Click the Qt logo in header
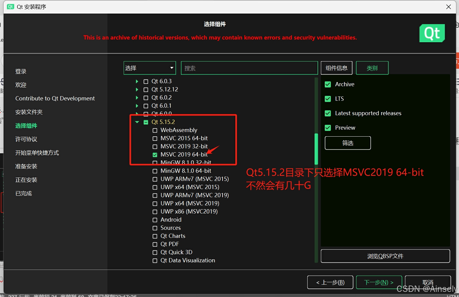This screenshot has height=297, width=459. [432, 33]
